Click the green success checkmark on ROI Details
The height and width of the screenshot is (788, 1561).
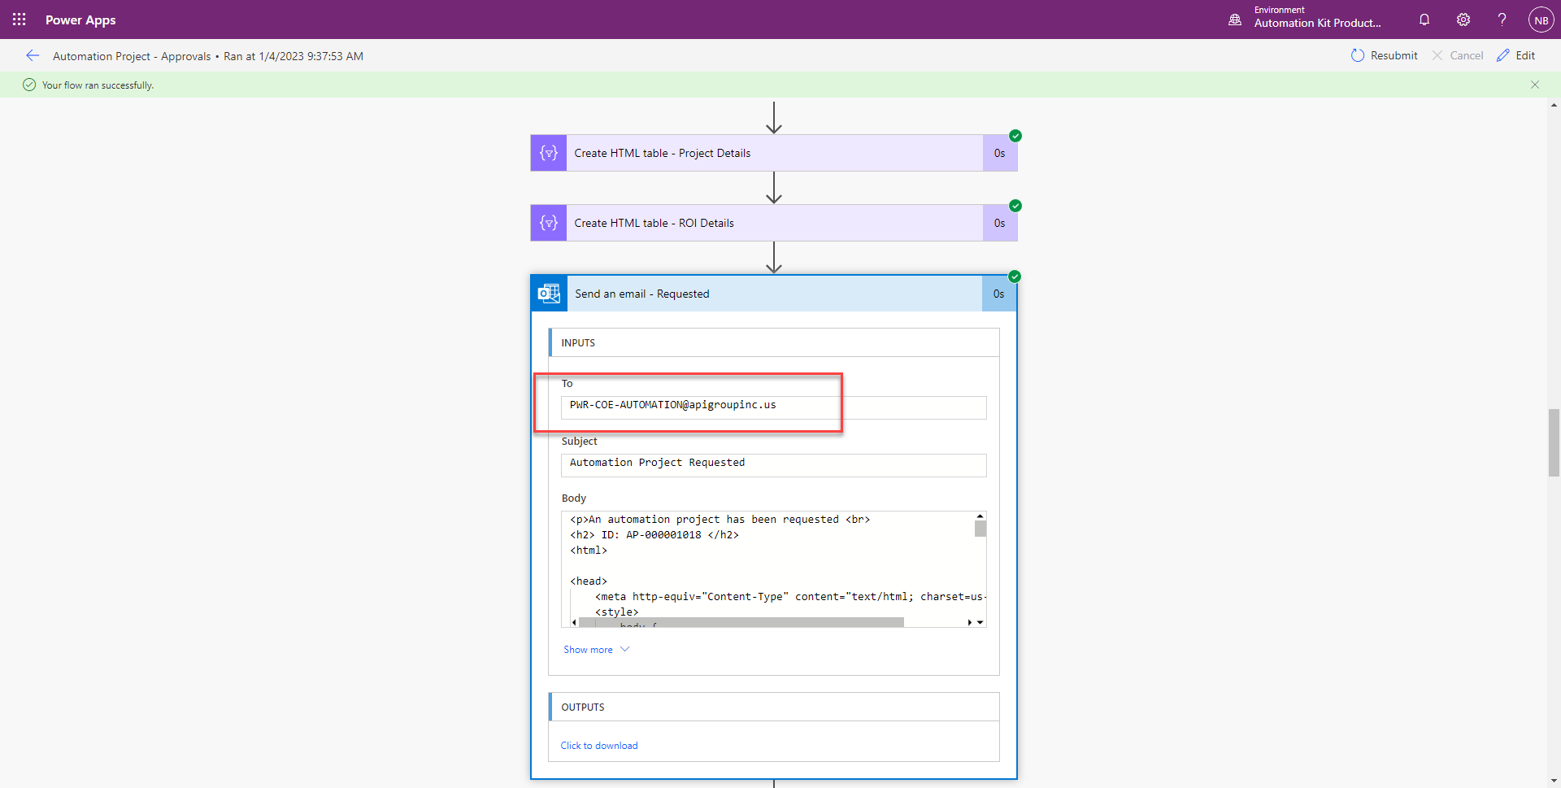1015,206
